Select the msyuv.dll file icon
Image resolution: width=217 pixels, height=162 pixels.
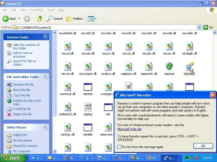pyautogui.click(x=108, y=46)
